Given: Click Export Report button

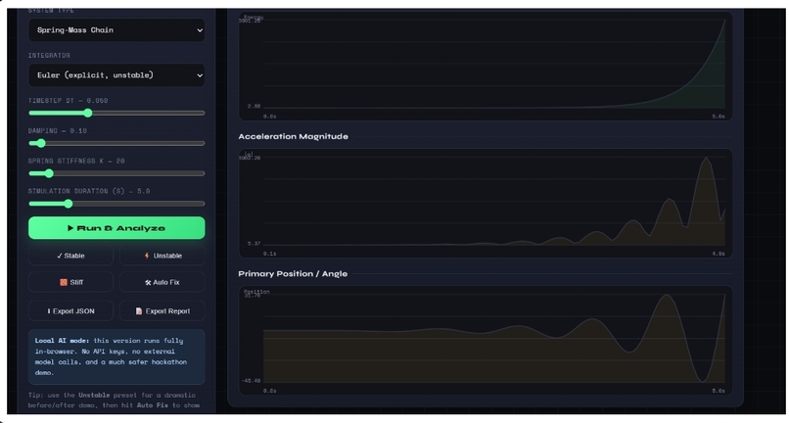Looking at the screenshot, I should [162, 311].
